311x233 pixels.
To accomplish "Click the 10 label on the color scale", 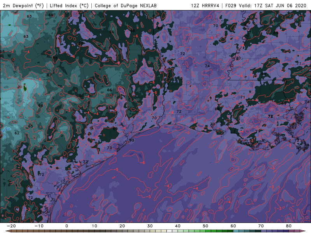I will click(94, 226).
